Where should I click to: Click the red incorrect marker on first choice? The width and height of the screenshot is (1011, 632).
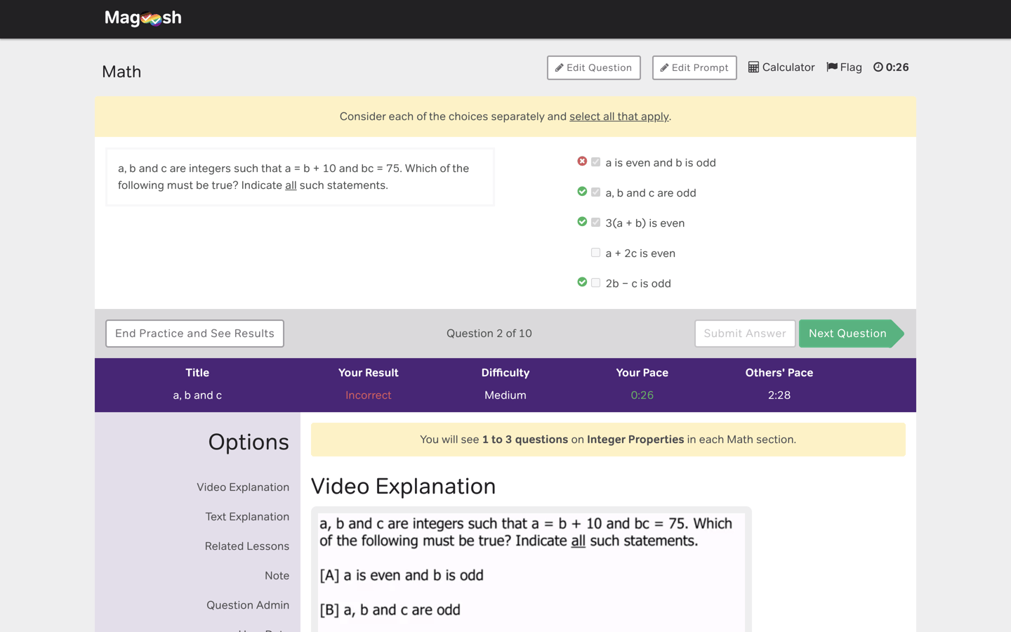point(581,161)
